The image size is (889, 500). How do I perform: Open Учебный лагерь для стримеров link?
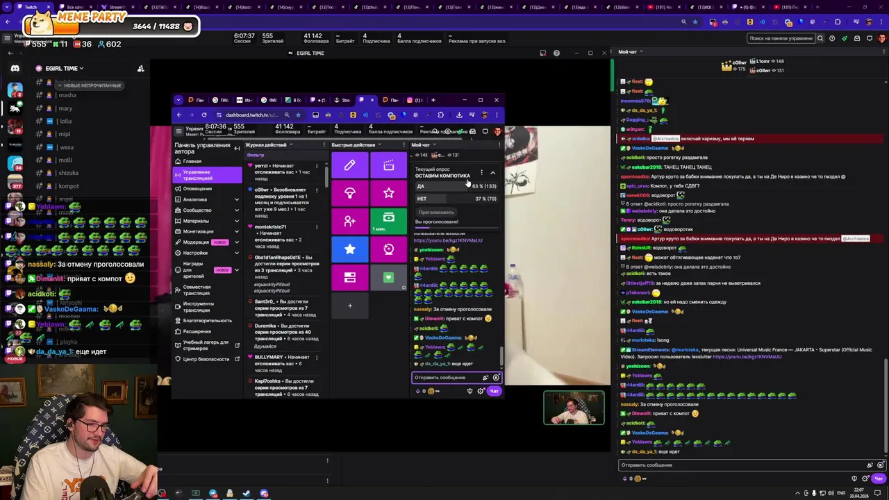click(x=207, y=345)
